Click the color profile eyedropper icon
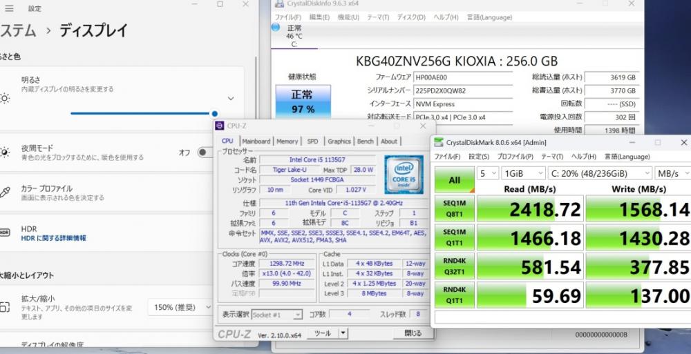691x354 pixels. pos(4,193)
